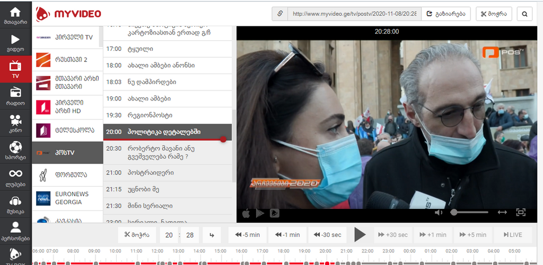Skip forward with +30 sec button
543x265 pixels.
tap(393, 235)
